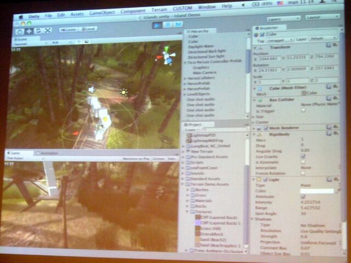Collapse the Textures folder
This screenshot has height=263, width=351.
(188, 211)
